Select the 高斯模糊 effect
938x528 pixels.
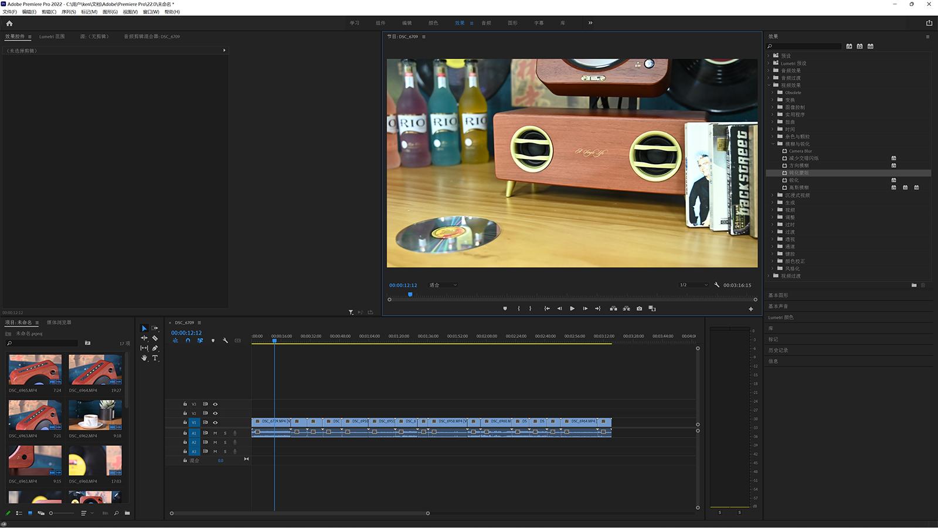click(798, 188)
